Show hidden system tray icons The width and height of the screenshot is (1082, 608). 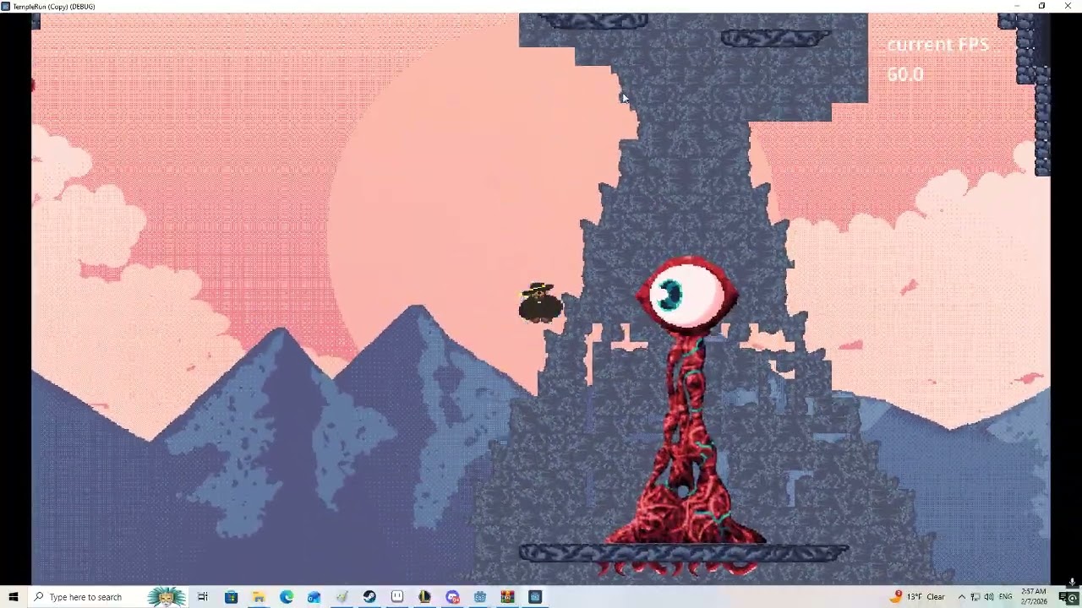[x=961, y=597]
